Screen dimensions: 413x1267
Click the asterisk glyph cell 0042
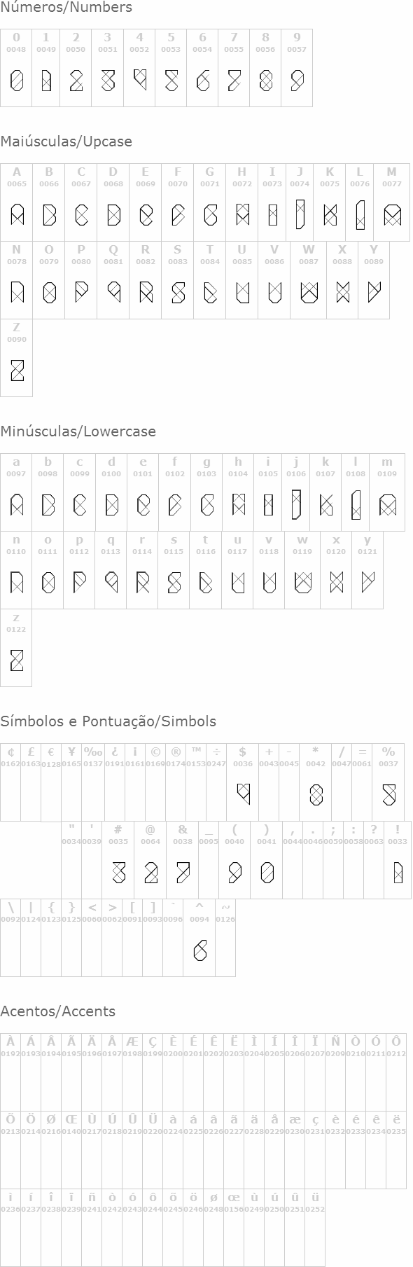[x=316, y=782]
